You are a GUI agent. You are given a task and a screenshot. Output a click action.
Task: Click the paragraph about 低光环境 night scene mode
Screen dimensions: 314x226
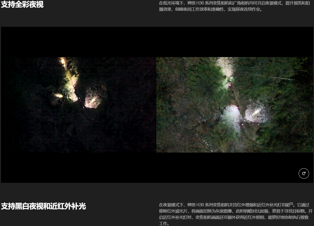tap(234, 7)
